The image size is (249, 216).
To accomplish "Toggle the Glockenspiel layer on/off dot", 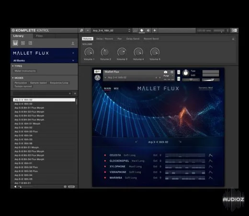I will 105,161.
